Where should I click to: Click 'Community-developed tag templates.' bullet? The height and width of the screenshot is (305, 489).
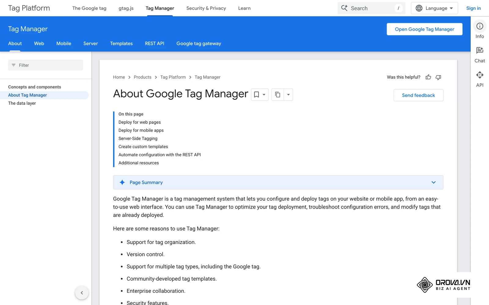[171, 279]
